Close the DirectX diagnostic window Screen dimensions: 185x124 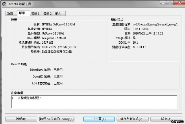tap(180, 3)
